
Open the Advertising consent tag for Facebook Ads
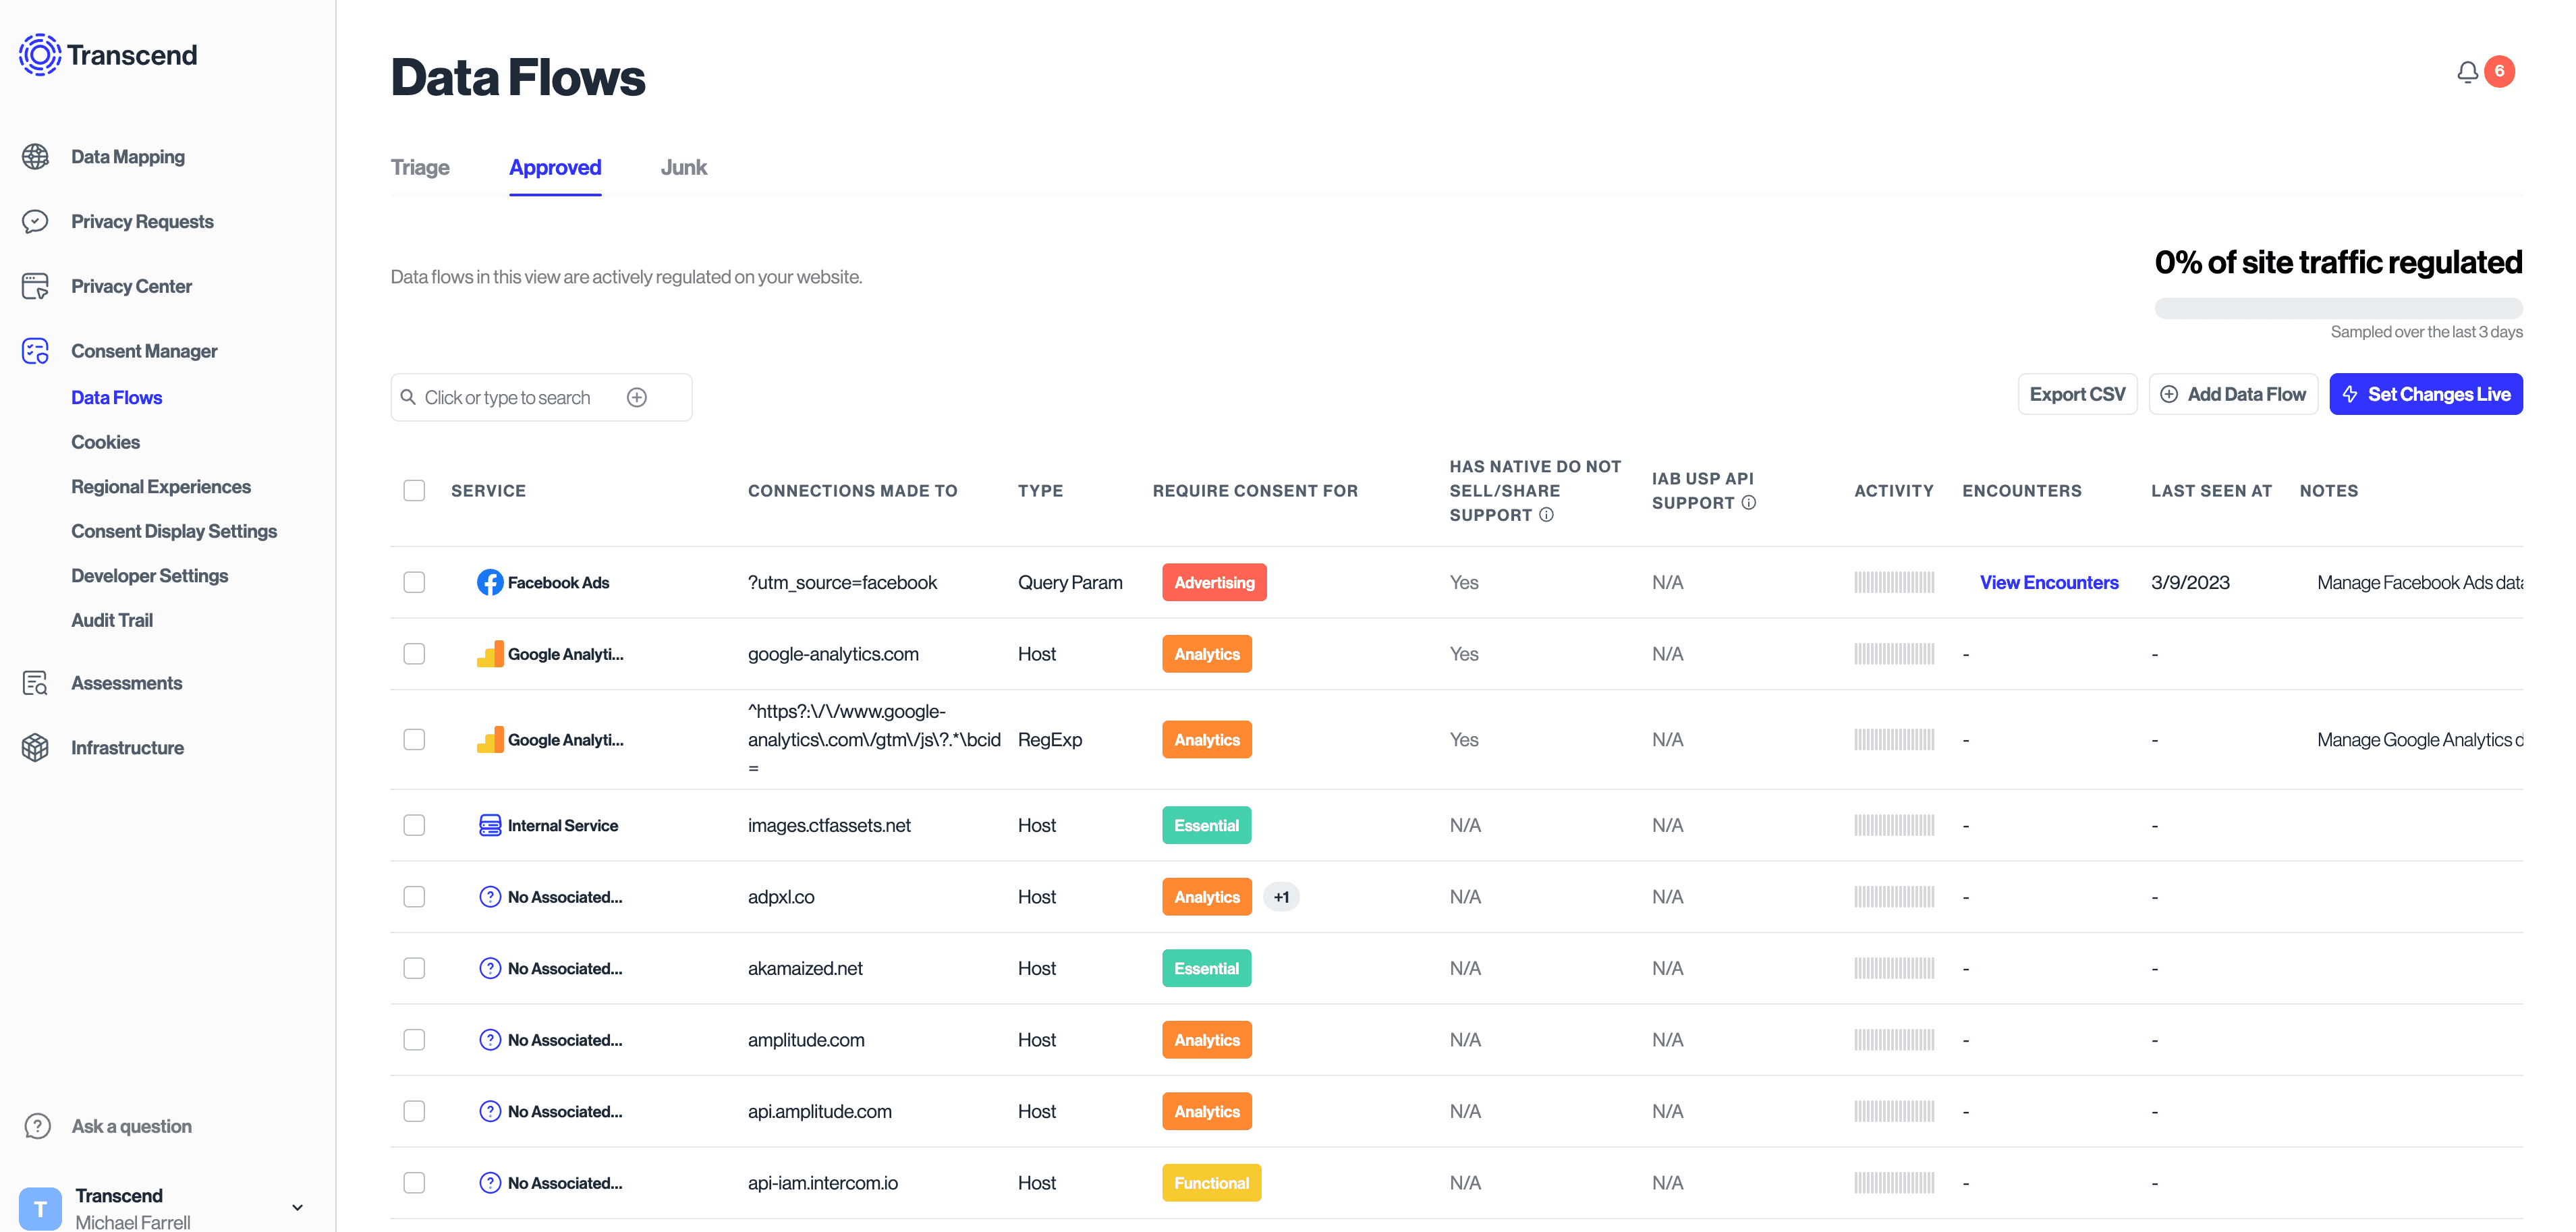(x=1213, y=582)
